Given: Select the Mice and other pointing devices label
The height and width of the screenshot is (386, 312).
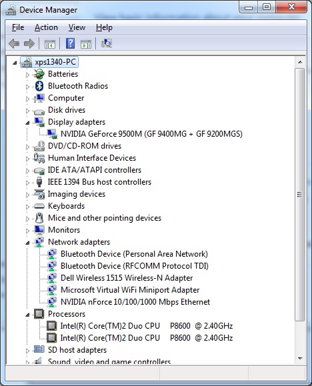Looking at the screenshot, I should point(105,218).
